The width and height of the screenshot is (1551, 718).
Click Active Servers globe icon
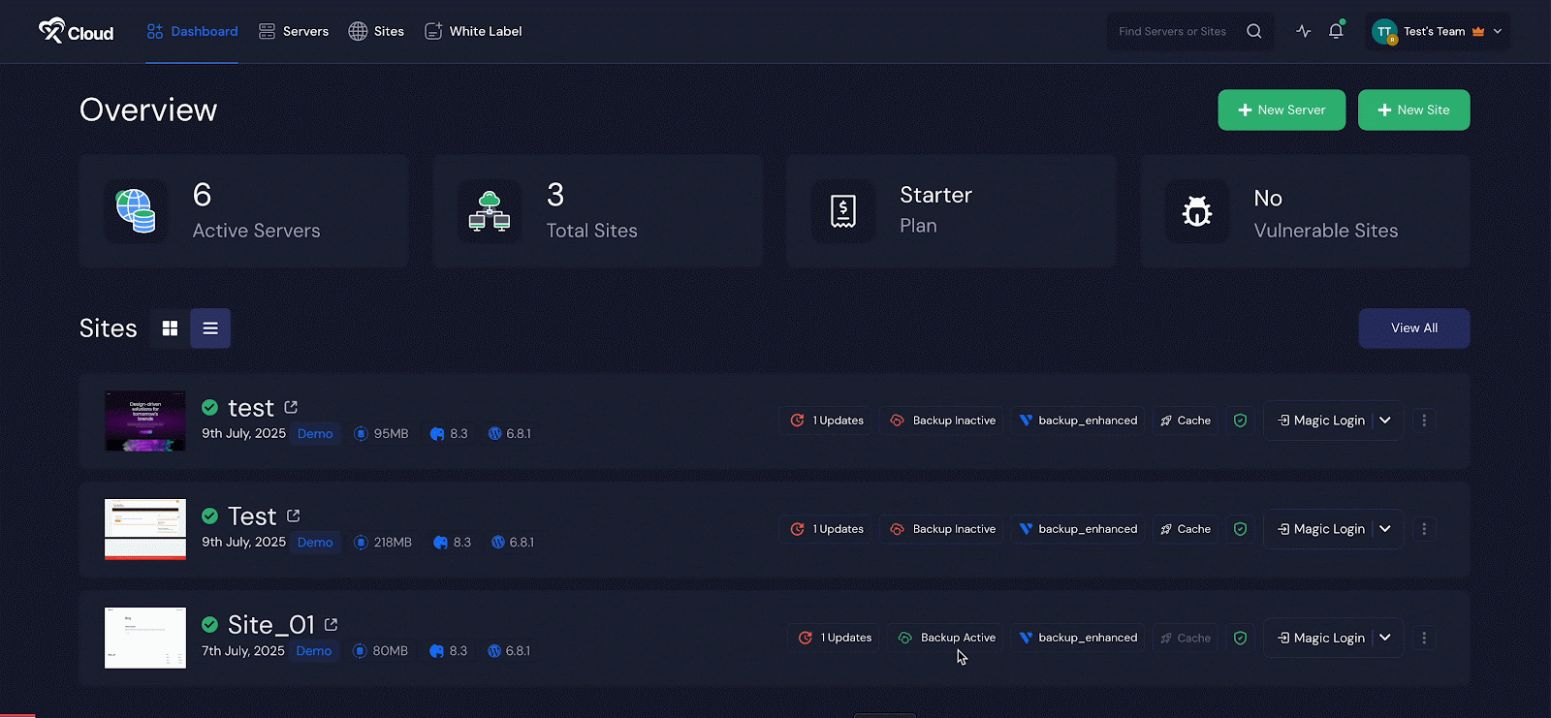click(136, 211)
